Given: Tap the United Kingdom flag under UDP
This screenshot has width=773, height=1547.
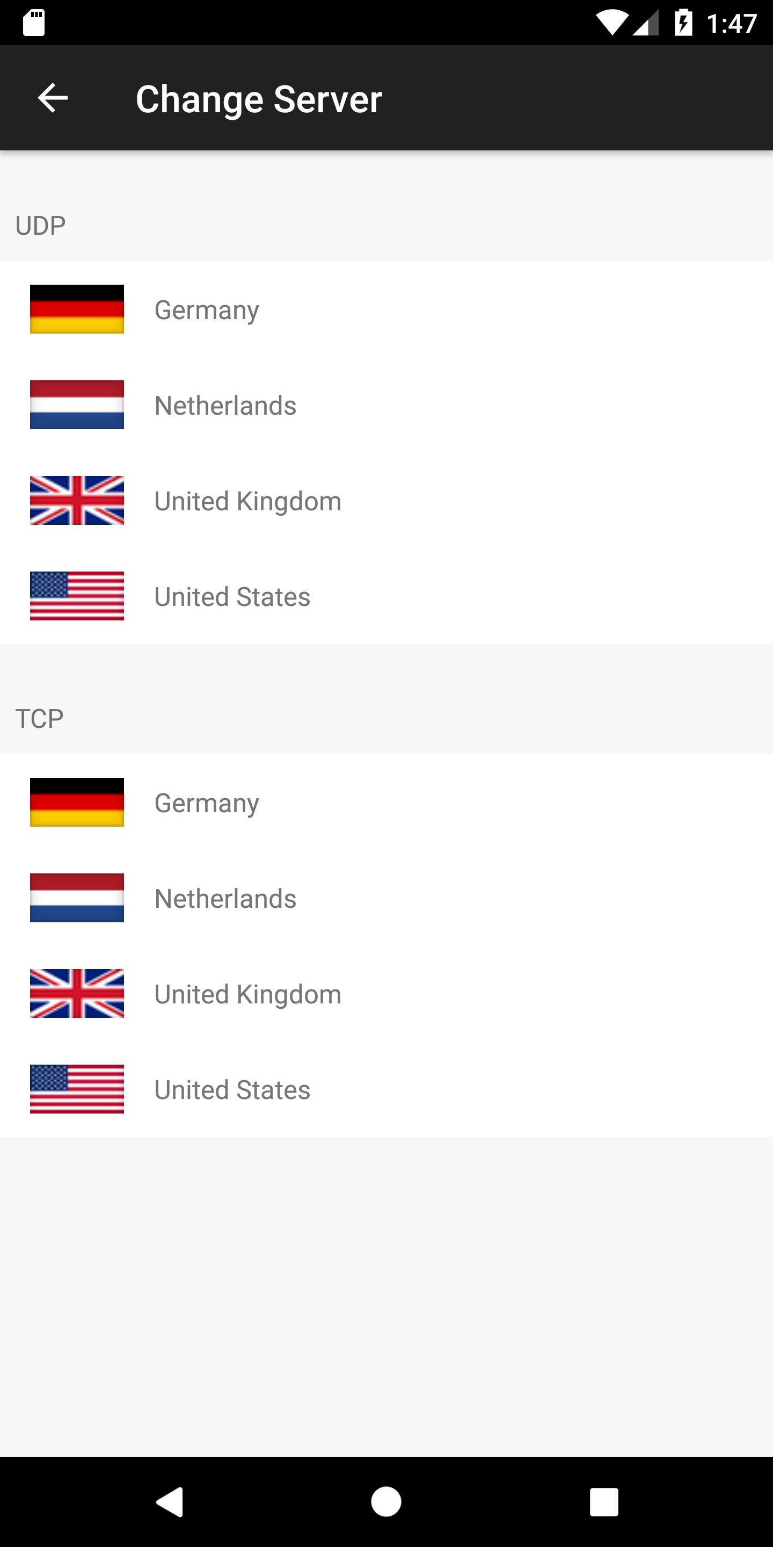Looking at the screenshot, I should pyautogui.click(x=77, y=500).
